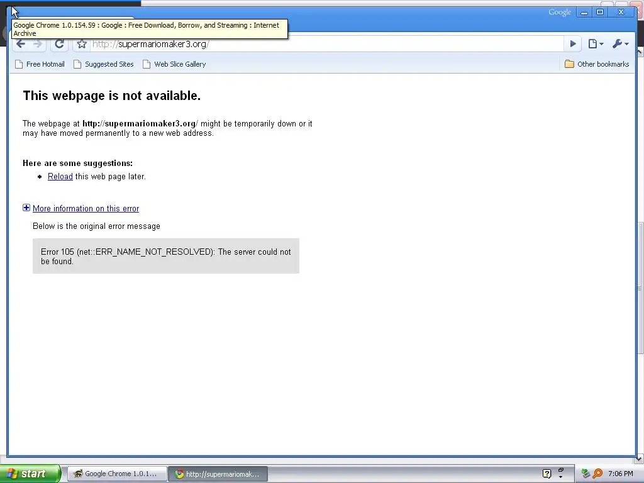Click the vertical scrollbar on the right
644x483 pixels.
click(640, 287)
